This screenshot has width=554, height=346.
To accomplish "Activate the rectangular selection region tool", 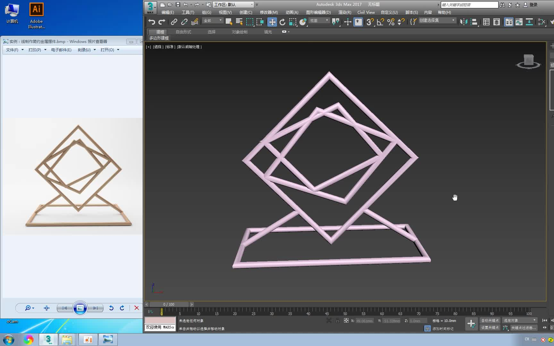I will [x=249, y=22].
